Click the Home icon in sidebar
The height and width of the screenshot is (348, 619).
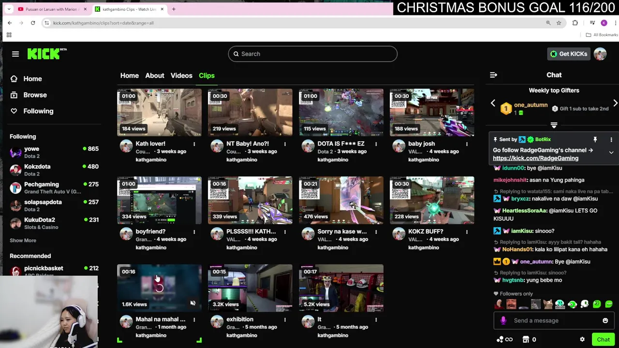14,79
